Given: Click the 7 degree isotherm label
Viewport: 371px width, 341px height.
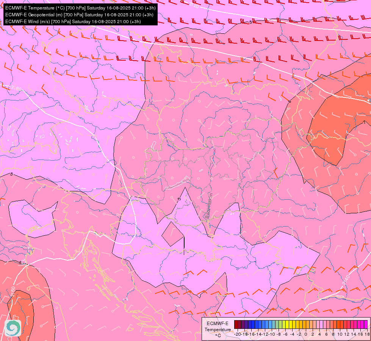Looking at the screenshot, I should point(365,122).
